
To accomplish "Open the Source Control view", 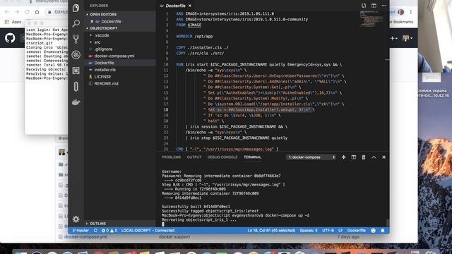I will 76,39.
